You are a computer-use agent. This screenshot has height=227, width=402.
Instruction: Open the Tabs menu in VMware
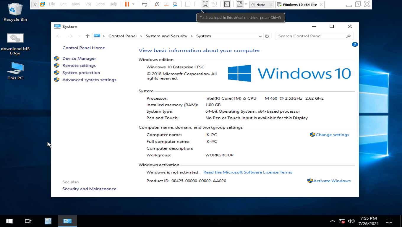point(100,4)
